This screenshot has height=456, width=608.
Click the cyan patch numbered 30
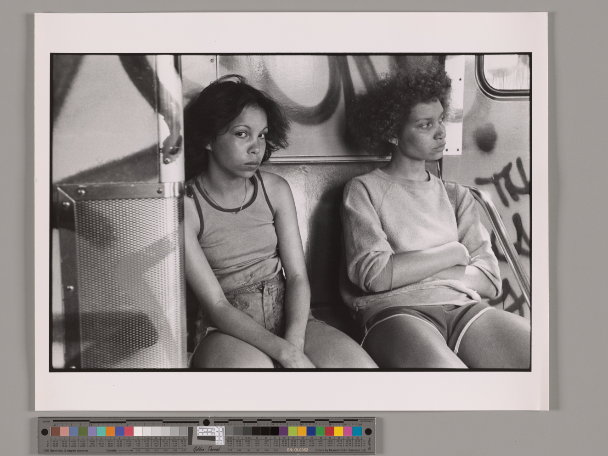pos(357,431)
